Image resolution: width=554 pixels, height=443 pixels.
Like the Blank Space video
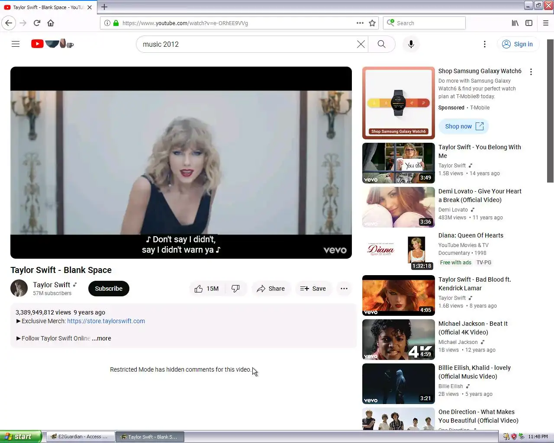(x=207, y=289)
